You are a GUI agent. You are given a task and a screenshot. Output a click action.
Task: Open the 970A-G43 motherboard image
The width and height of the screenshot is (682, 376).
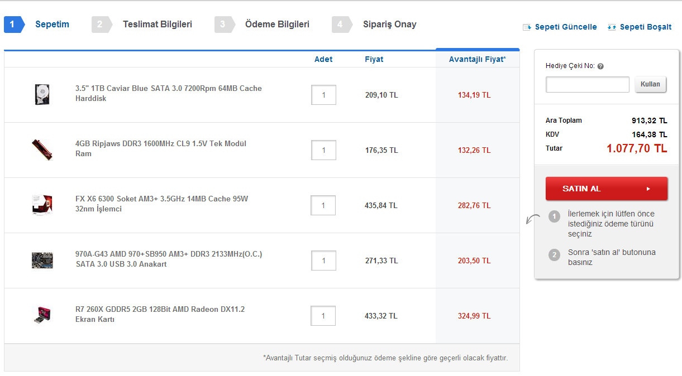42,260
